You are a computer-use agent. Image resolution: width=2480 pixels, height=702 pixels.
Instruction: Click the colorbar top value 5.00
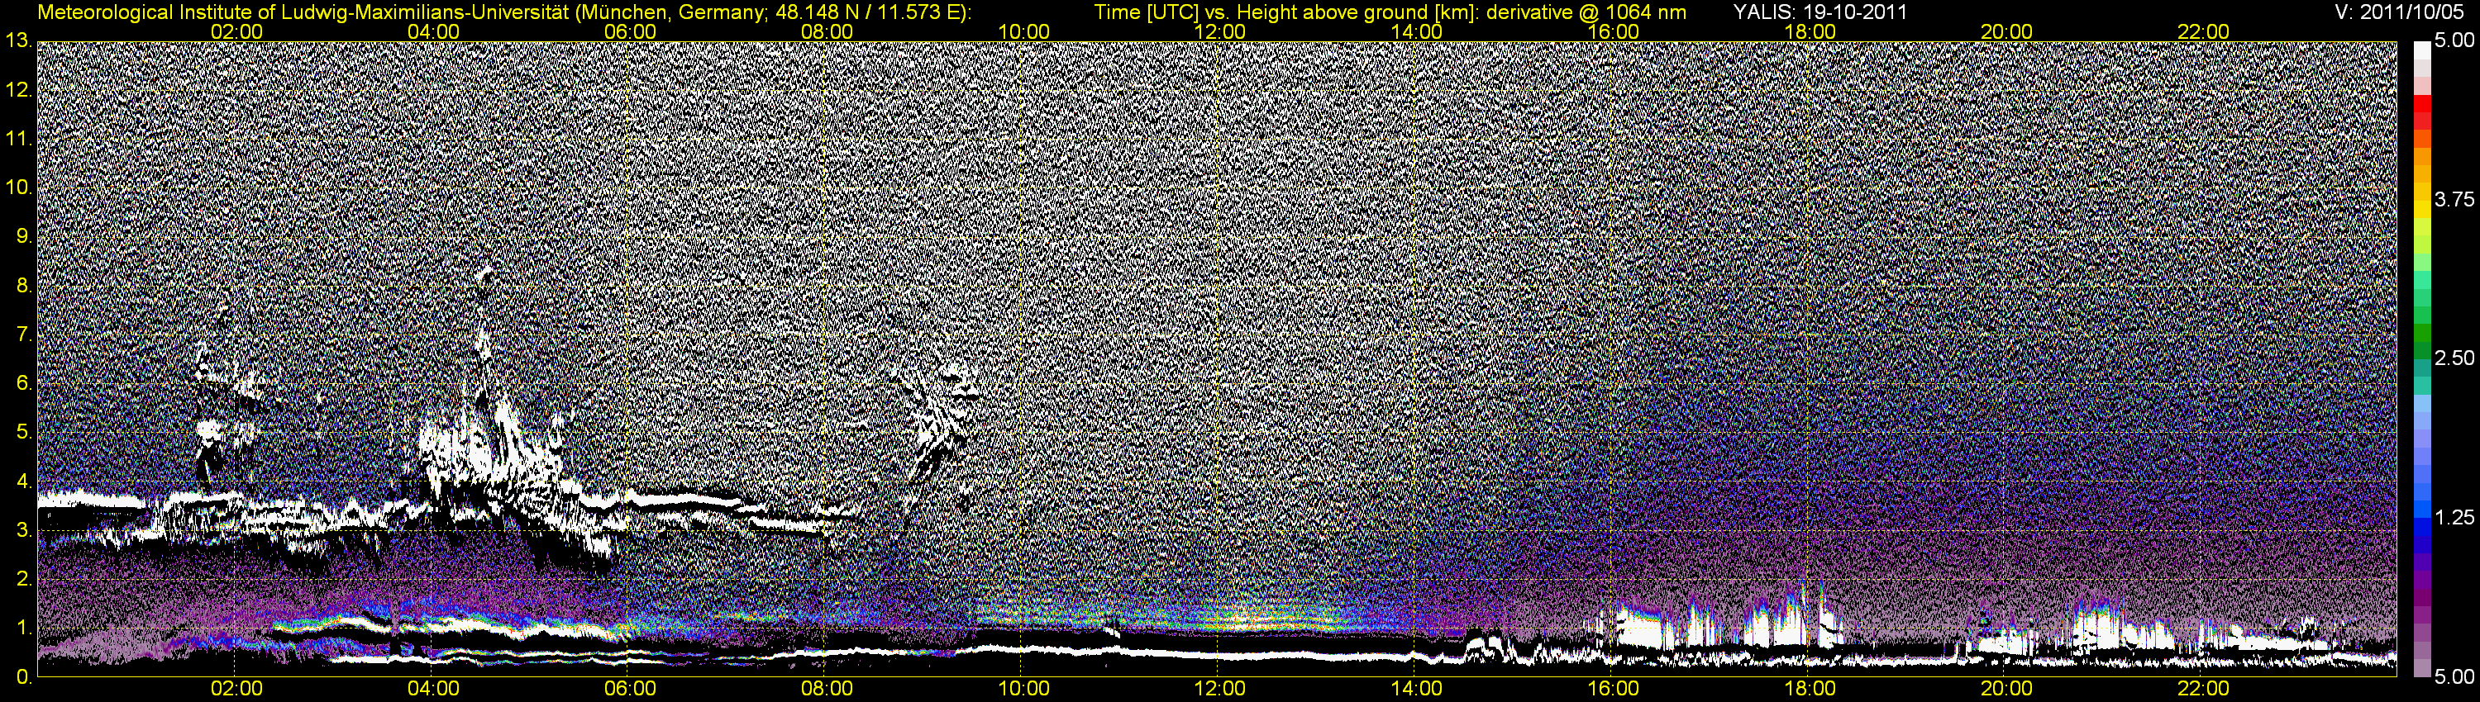2454,40
